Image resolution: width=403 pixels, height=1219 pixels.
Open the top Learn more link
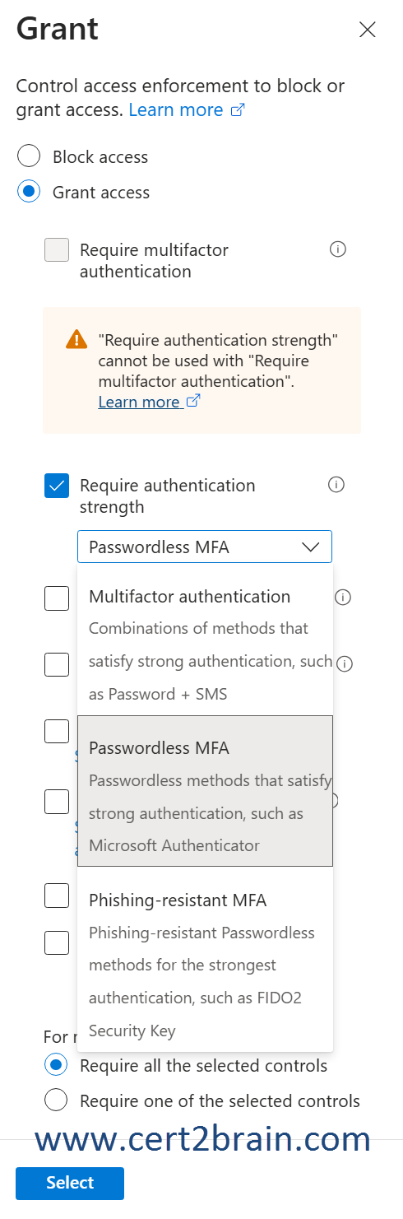coord(176,110)
